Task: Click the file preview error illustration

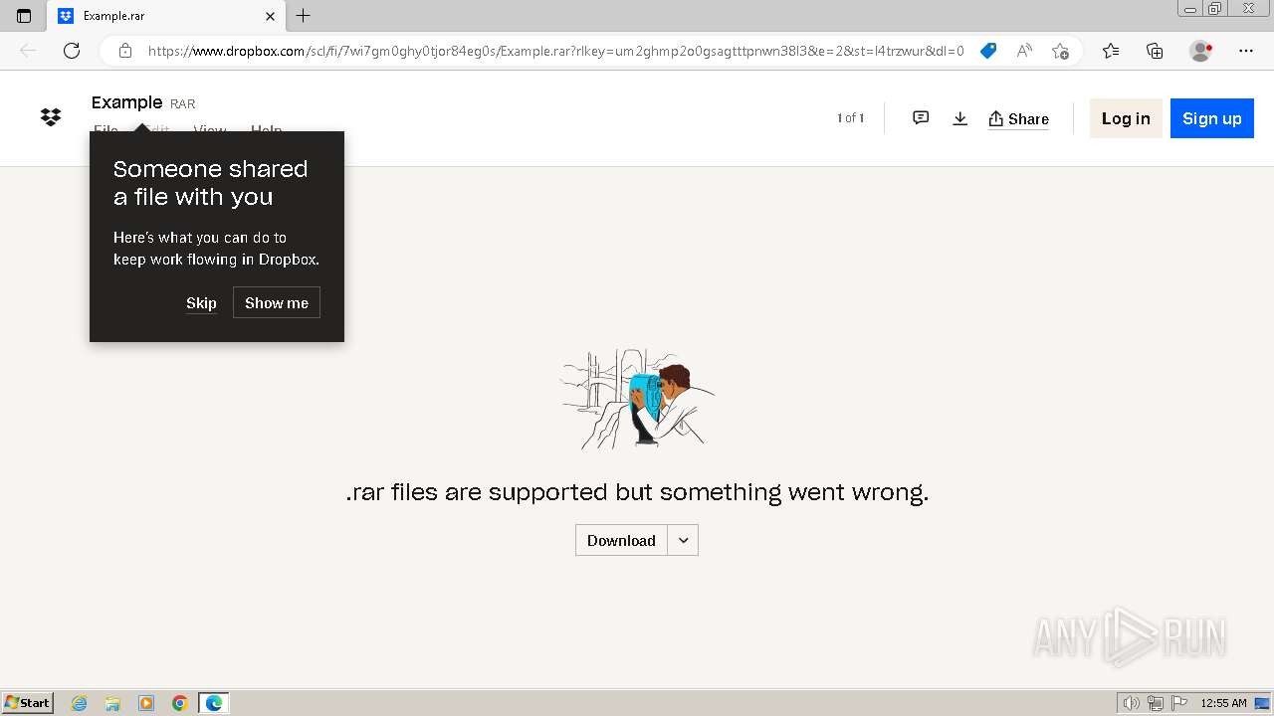Action: pyautogui.click(x=637, y=398)
